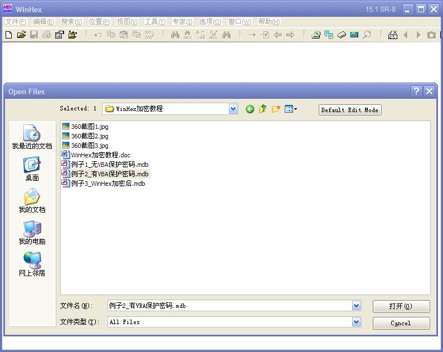Click the Save floppy disk icon
Image resolution: width=443 pixels, height=352 pixels.
click(x=34, y=35)
